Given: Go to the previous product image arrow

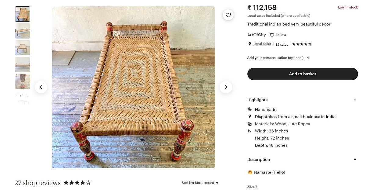Looking at the screenshot, I should (x=41, y=87).
